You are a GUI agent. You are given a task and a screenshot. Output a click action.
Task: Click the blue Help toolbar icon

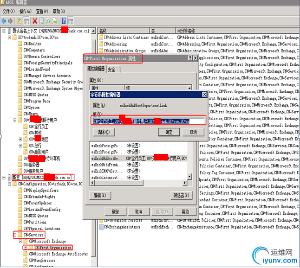pyautogui.click(x=64, y=21)
